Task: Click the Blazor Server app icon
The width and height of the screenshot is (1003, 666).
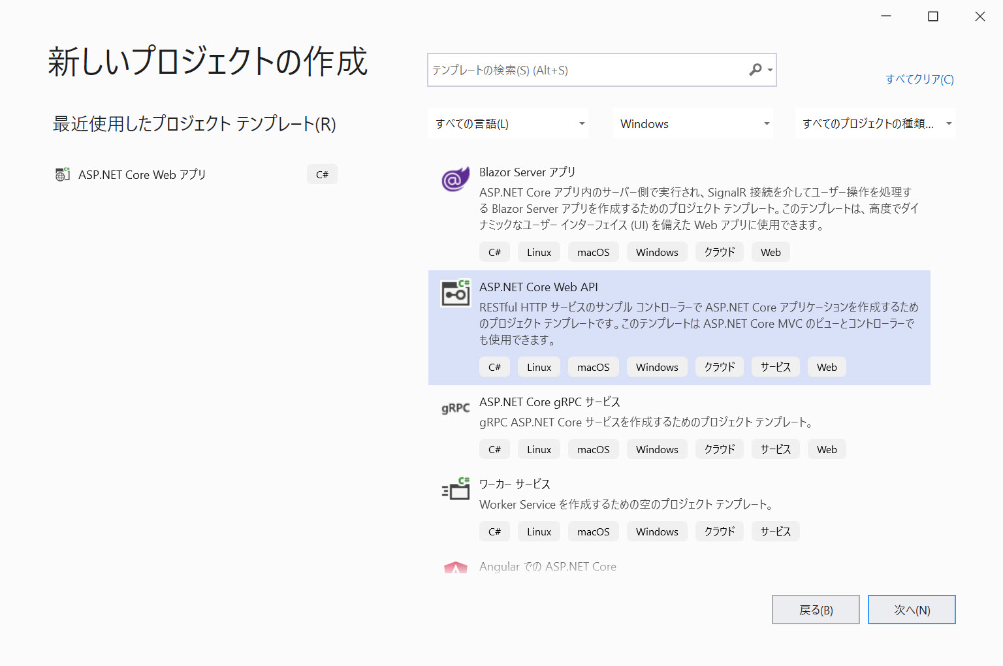Action: click(455, 179)
